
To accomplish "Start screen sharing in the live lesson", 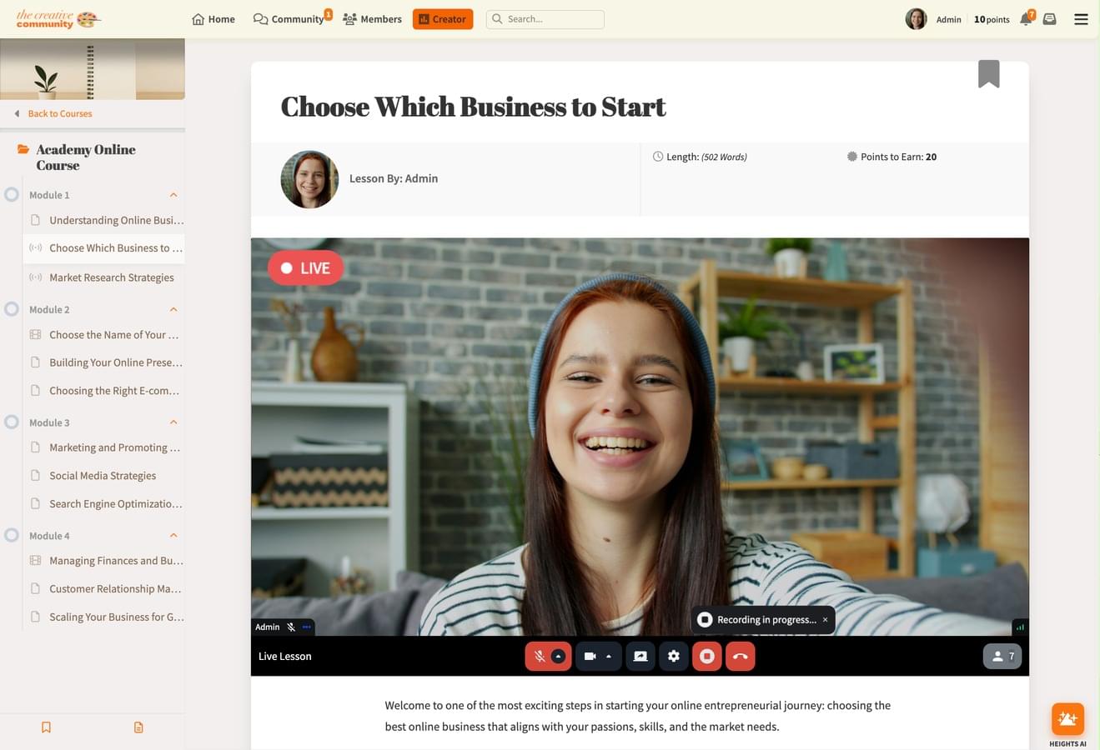I will click(x=640, y=656).
